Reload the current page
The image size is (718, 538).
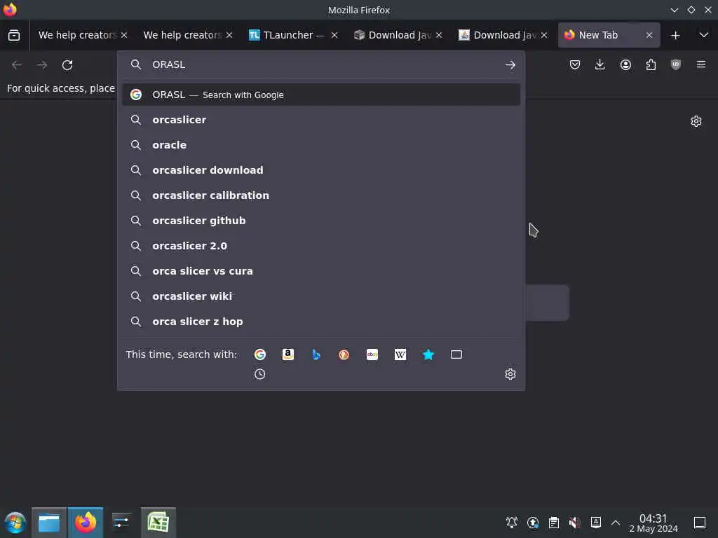pyautogui.click(x=67, y=65)
